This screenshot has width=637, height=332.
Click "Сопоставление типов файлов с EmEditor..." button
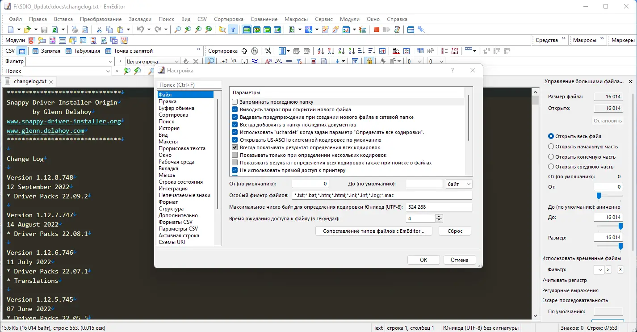[374, 231]
